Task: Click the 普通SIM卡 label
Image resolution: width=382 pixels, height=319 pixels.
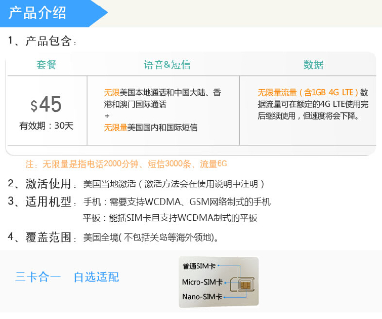Action: pos(199,266)
